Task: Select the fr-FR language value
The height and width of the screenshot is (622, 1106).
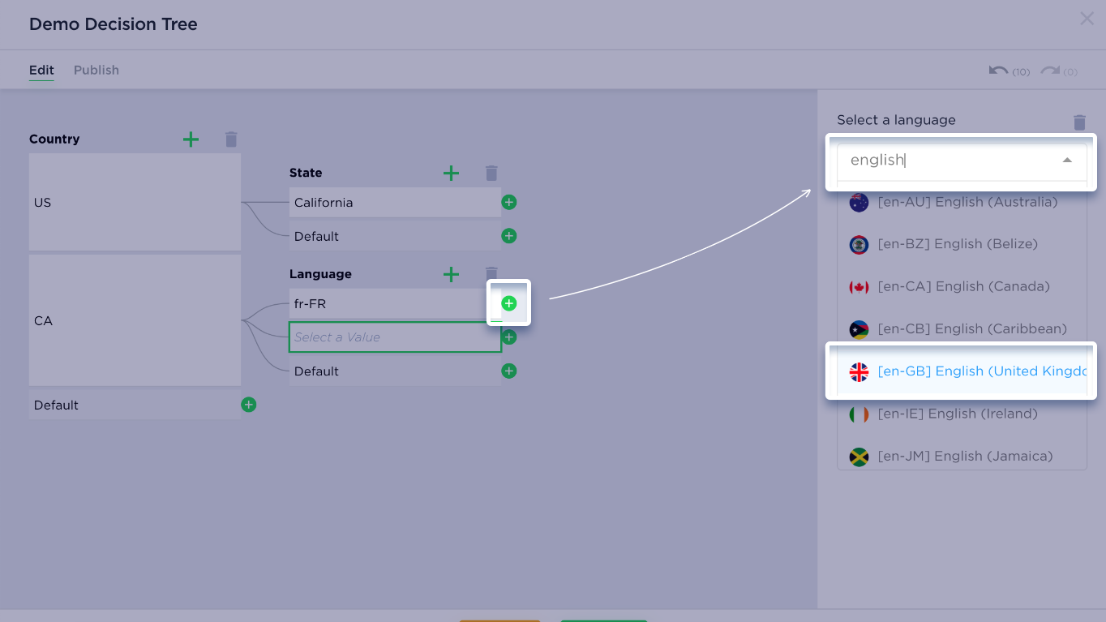Action: pyautogui.click(x=395, y=303)
